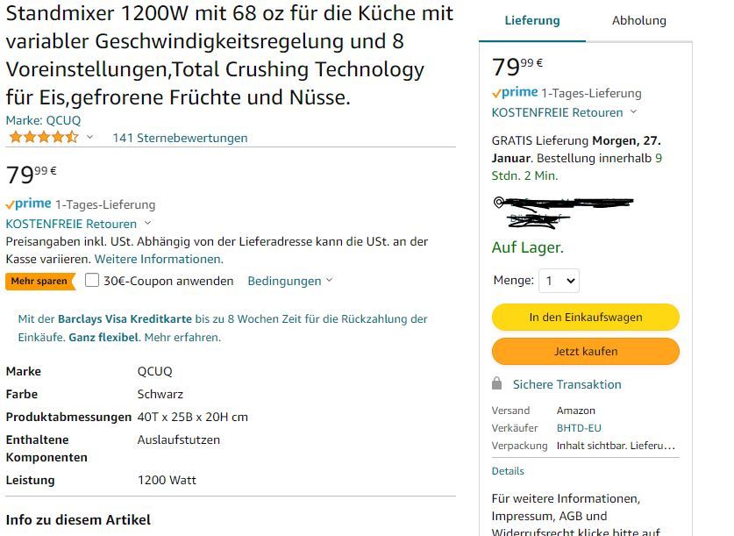The image size is (734, 536).
Task: Add item with In den Einkaufswagen
Action: pos(586,318)
